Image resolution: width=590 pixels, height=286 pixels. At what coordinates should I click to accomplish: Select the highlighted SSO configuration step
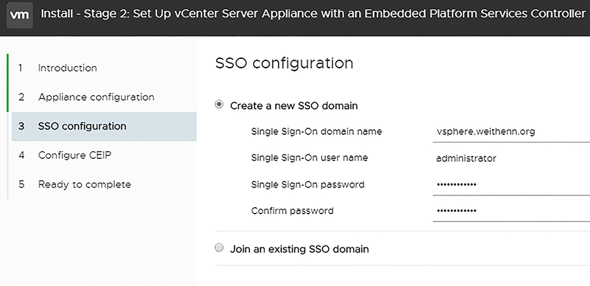(x=104, y=127)
